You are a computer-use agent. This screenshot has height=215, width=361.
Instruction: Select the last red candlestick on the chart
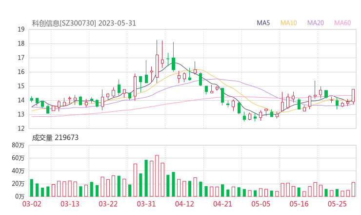(353, 96)
